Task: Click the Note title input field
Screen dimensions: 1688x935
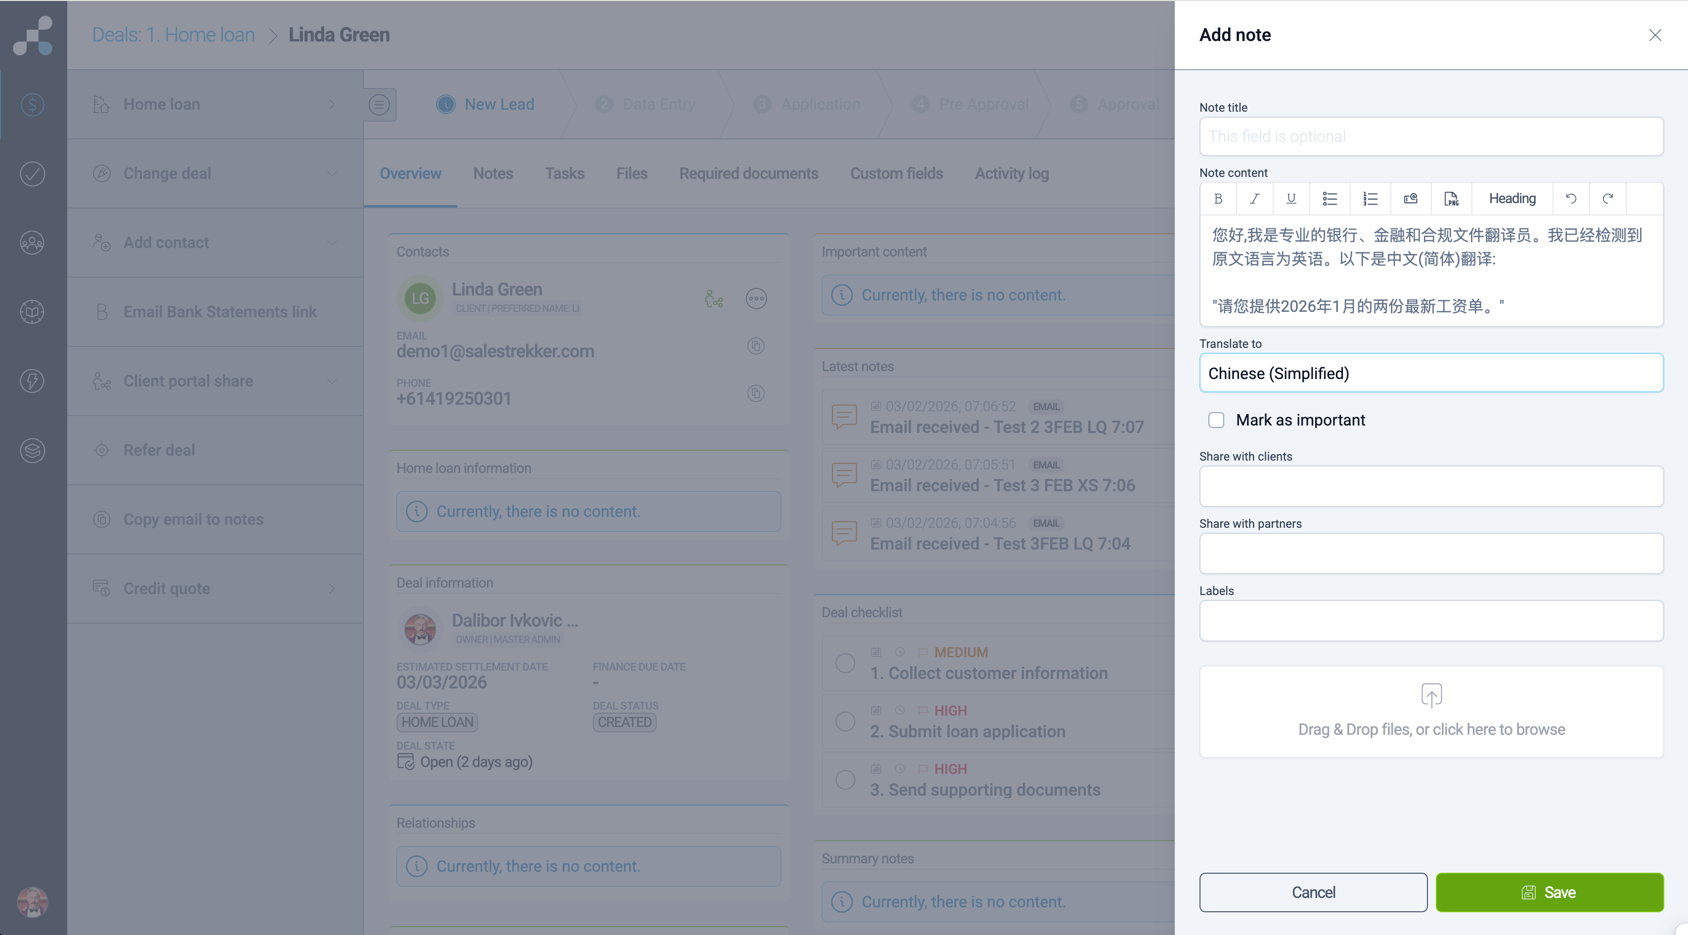Action: coord(1430,136)
